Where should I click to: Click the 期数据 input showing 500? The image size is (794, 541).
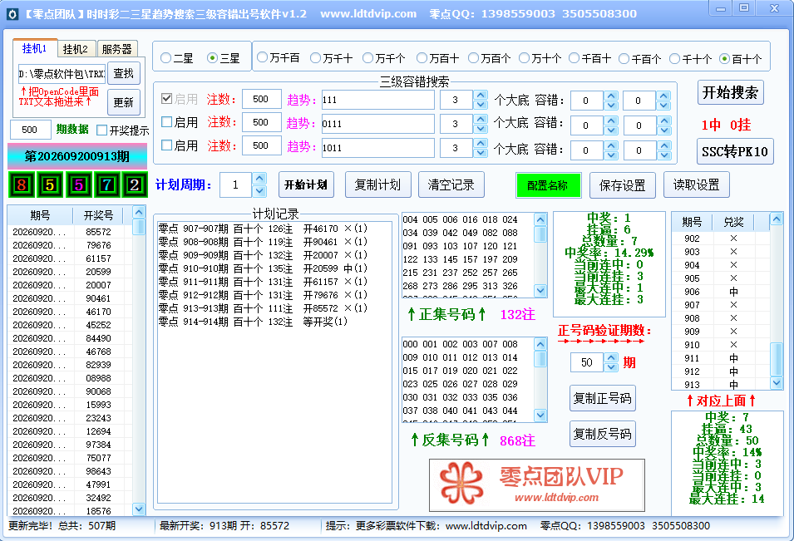click(31, 130)
